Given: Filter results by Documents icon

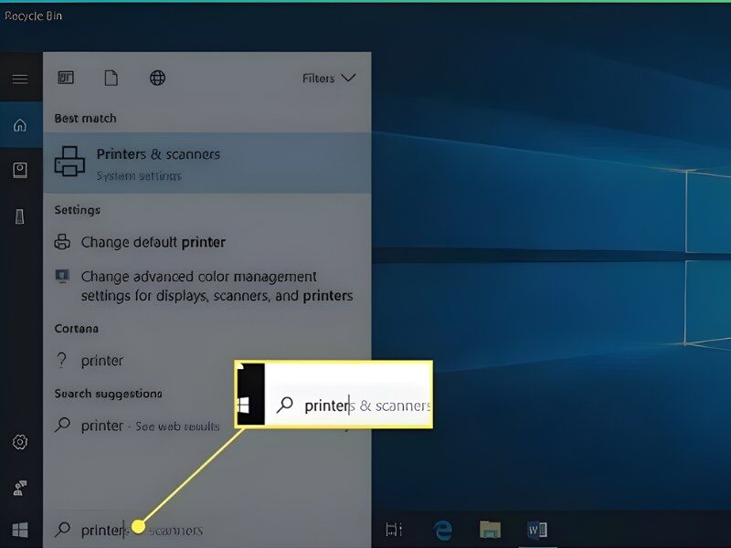Looking at the screenshot, I should [111, 79].
